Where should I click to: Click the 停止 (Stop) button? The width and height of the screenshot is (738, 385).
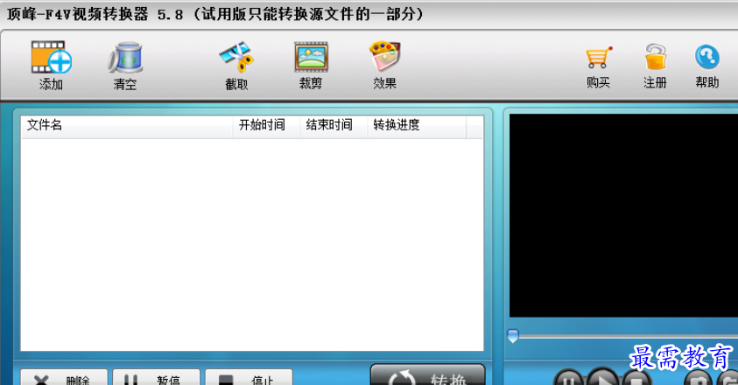249,378
